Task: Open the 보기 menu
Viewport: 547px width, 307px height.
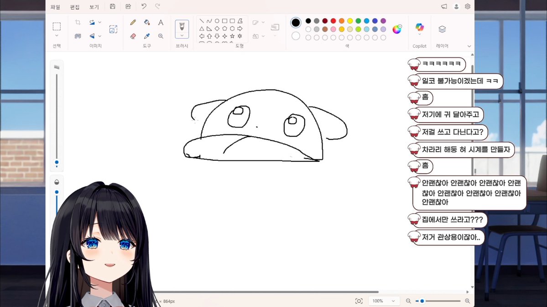Action: tap(94, 7)
